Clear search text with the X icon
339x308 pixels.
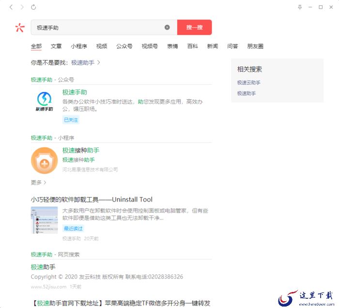[167, 27]
